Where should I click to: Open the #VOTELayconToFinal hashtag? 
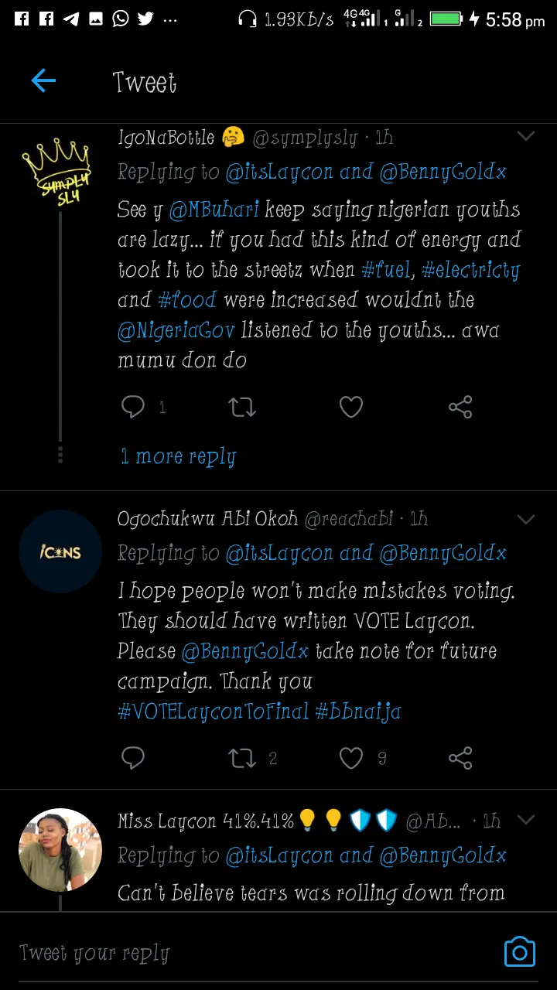(213, 711)
